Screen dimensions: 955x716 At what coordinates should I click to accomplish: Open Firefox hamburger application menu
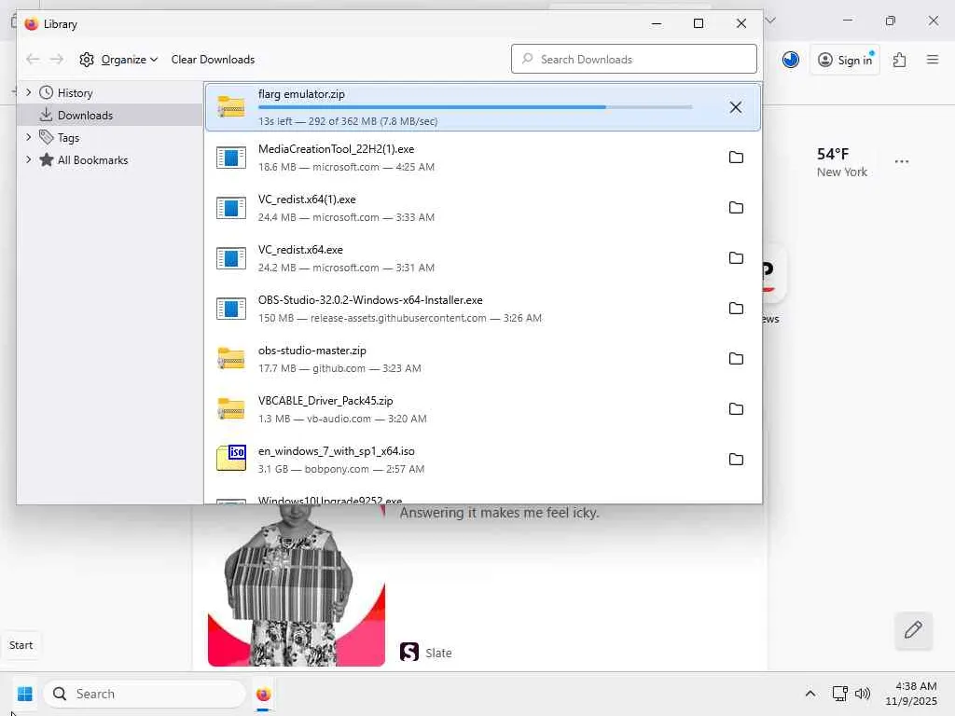933,60
